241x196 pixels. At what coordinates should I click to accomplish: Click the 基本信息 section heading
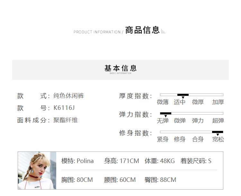[121, 68]
